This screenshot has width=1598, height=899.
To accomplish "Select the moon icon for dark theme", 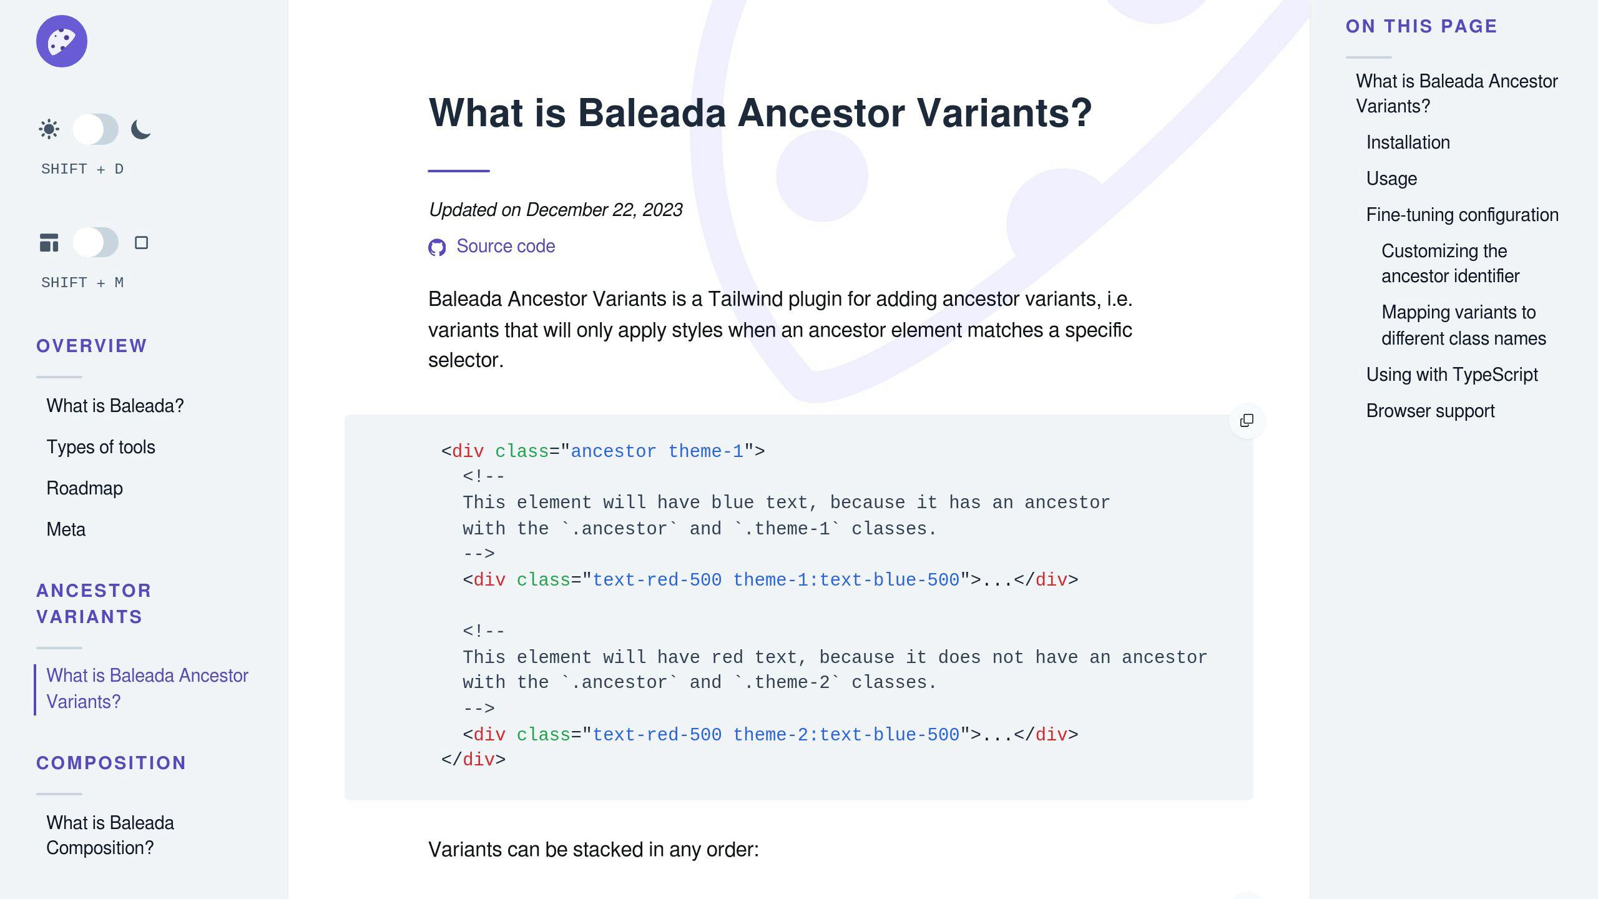I will (x=140, y=130).
